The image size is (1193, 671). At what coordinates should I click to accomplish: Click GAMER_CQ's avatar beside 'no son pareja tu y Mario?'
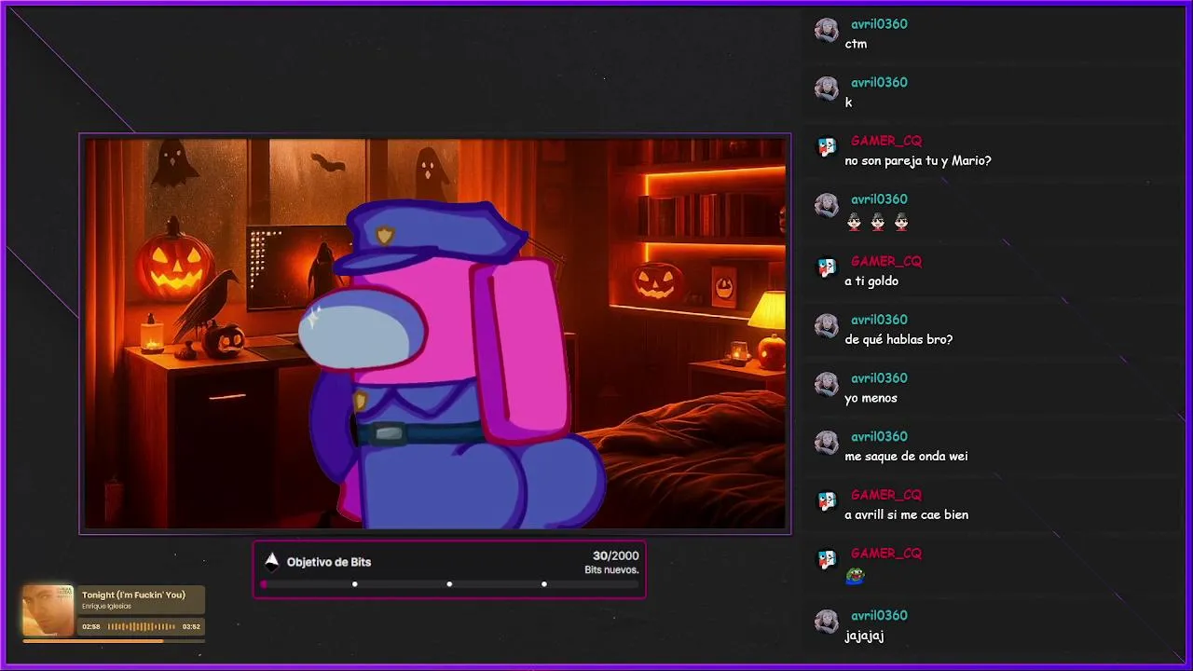(x=827, y=147)
